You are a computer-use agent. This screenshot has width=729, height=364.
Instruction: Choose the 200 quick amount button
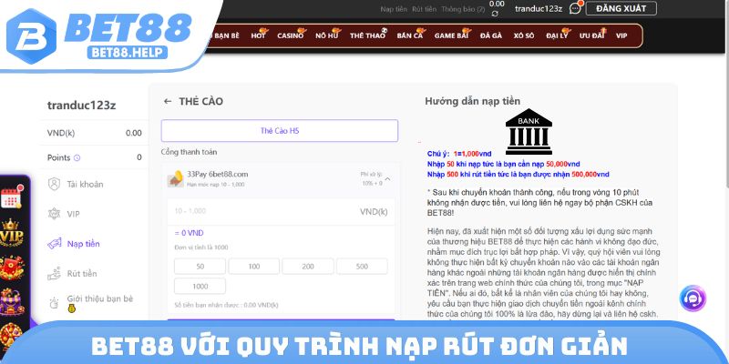click(x=308, y=267)
